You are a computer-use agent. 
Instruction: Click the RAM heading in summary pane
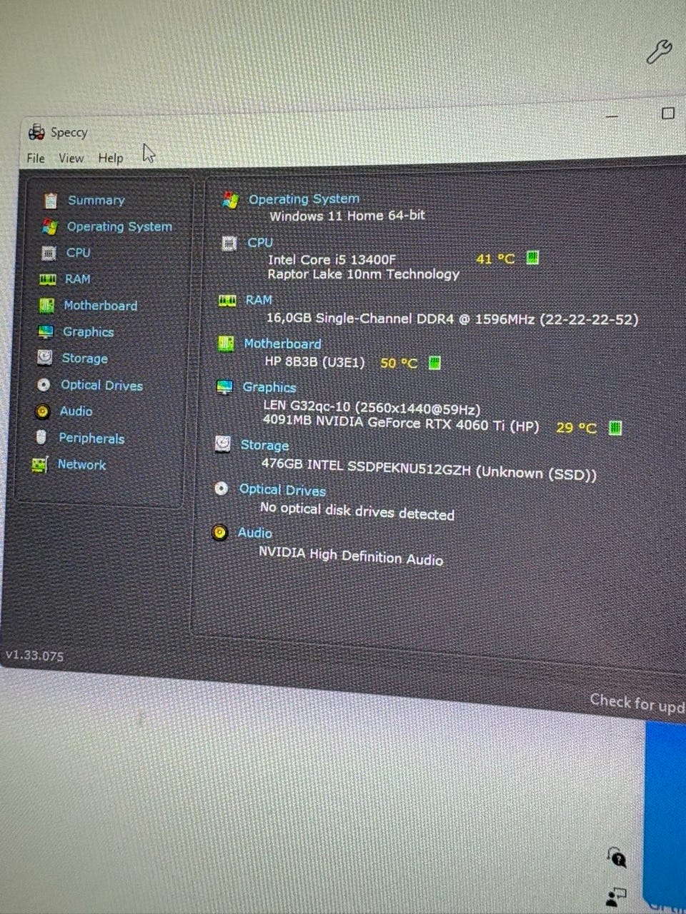pyautogui.click(x=259, y=300)
